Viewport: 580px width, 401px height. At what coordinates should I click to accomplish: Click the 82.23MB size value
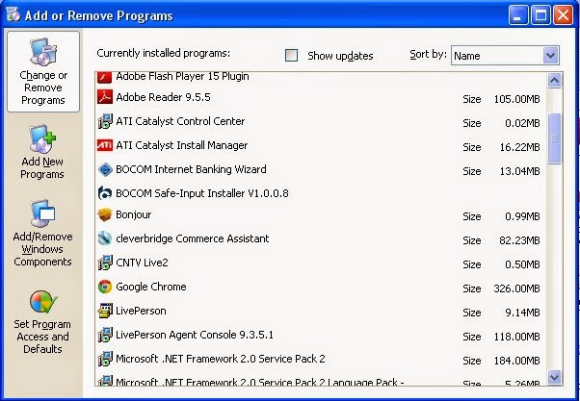pos(519,240)
